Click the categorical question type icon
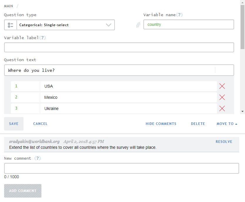 (x=11, y=25)
